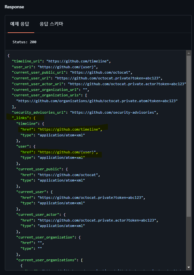Click the scrollbar down arrow
The image size is (194, 275).
[189, 267]
